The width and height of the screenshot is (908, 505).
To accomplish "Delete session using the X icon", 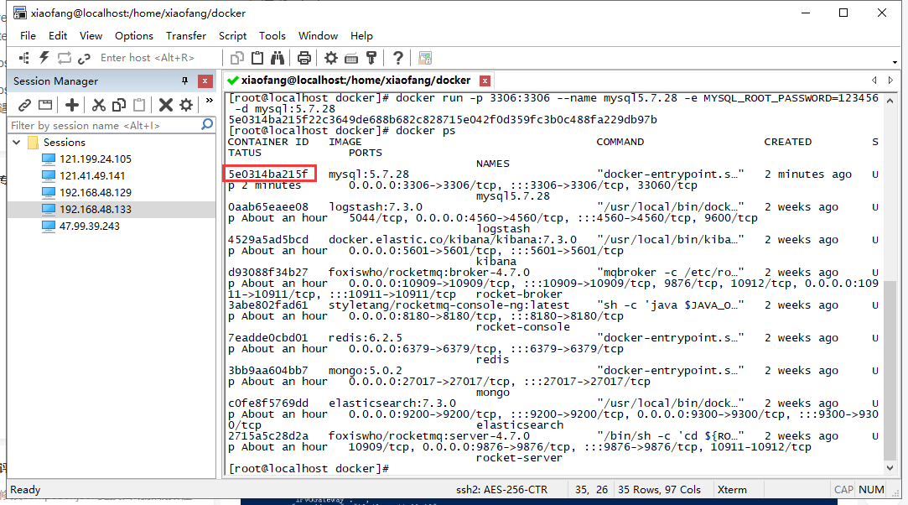I will (x=168, y=103).
